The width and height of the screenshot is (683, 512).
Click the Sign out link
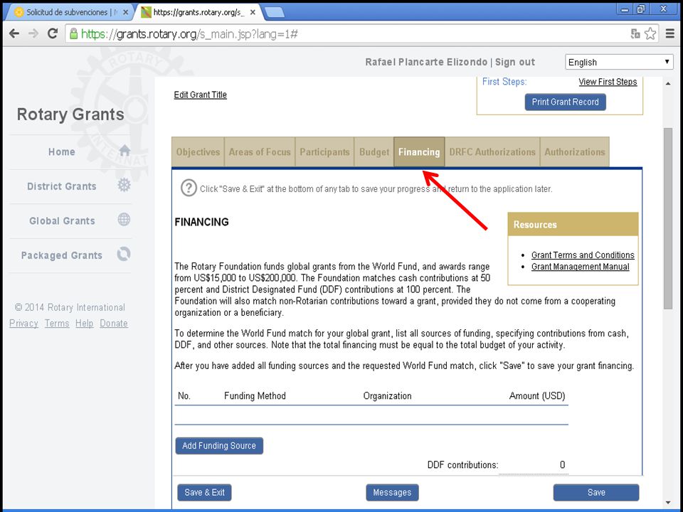coord(515,63)
